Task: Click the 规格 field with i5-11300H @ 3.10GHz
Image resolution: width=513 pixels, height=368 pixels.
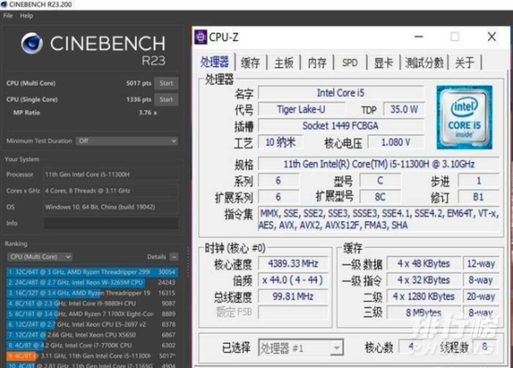Action: (379, 164)
